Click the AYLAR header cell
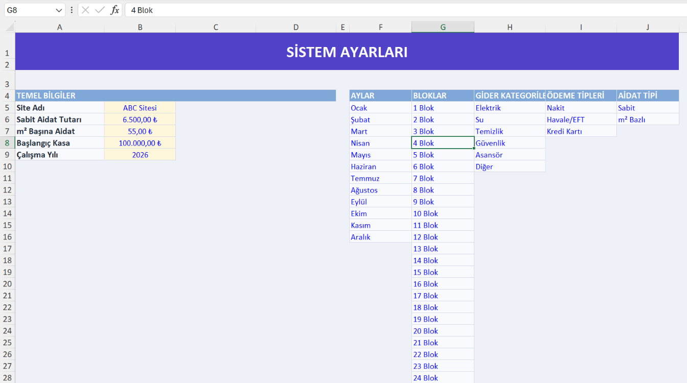Image resolution: width=687 pixels, height=383 pixels. click(x=381, y=95)
